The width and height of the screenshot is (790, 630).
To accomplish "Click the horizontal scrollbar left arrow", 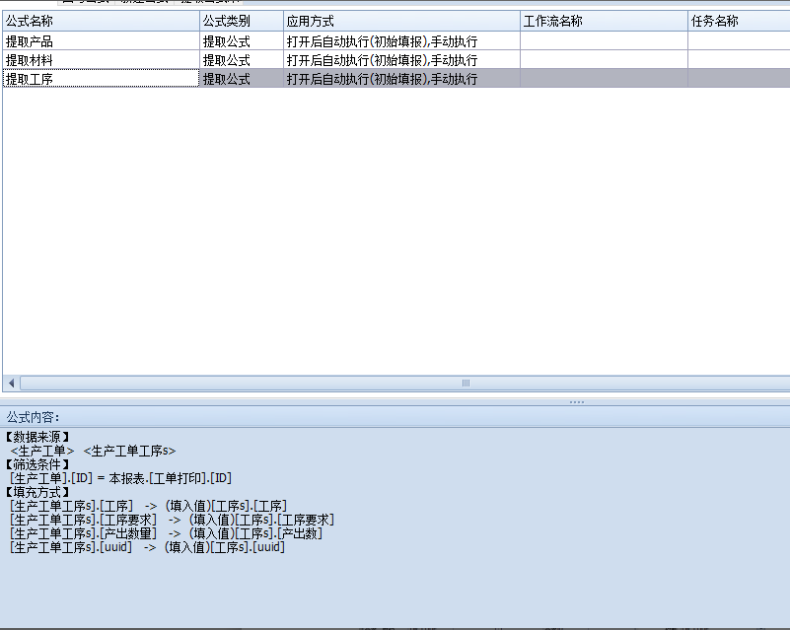I will [x=12, y=383].
